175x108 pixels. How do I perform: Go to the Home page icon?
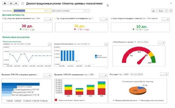(x=5, y=3)
